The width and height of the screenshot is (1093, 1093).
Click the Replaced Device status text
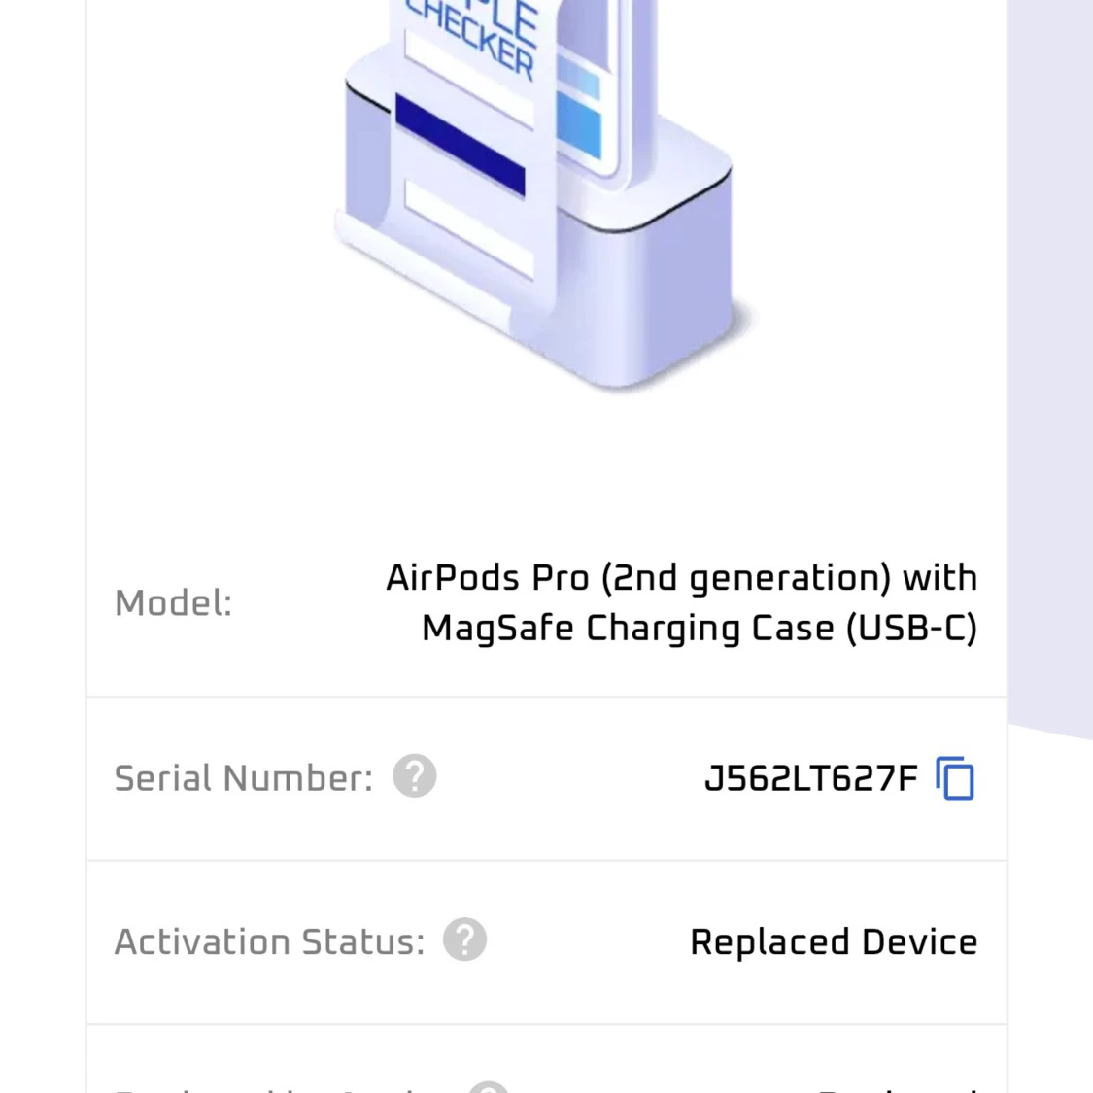833,940
